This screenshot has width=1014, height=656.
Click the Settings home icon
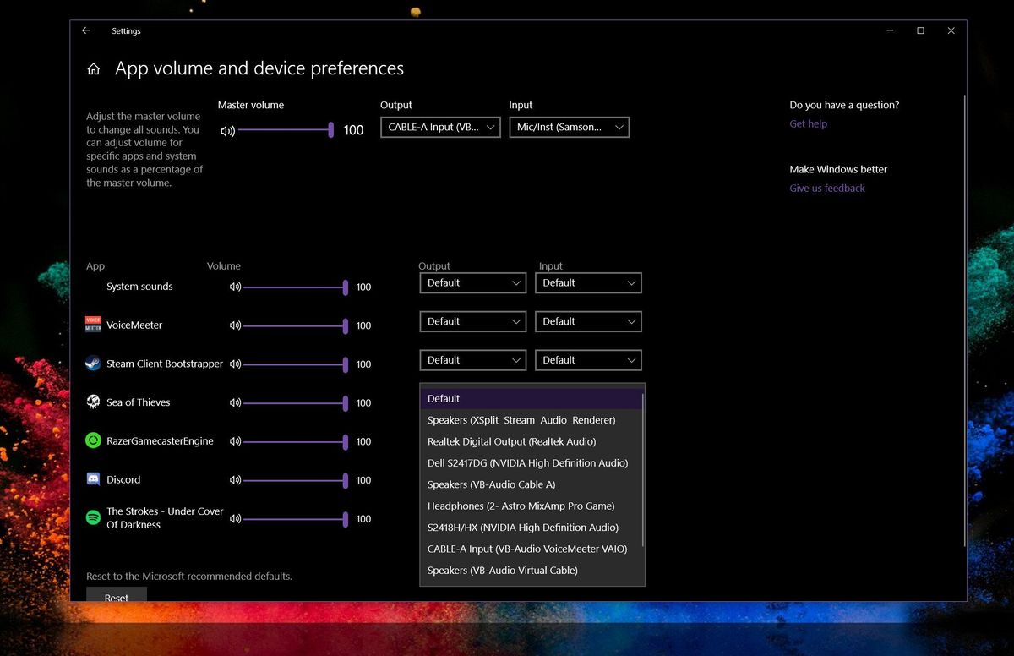click(x=93, y=69)
